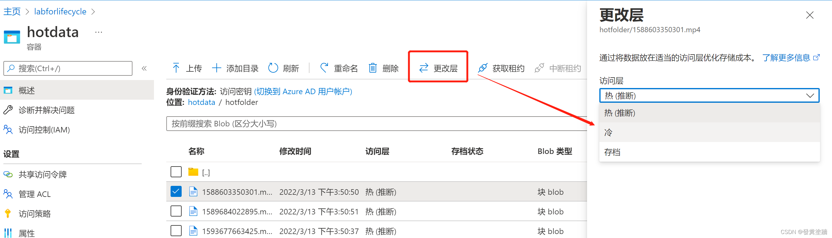832x238 pixels.
Task: Open 访问策略 settings item
Action: [77, 213]
